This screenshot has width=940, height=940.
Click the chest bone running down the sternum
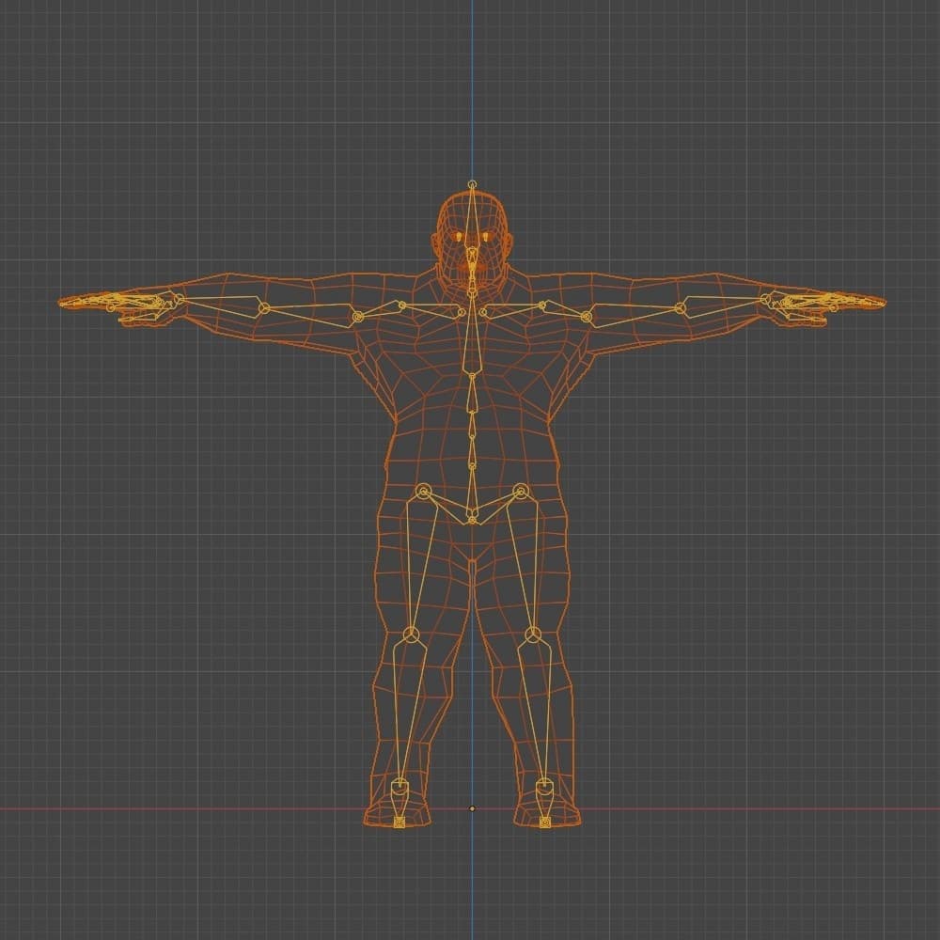(473, 334)
